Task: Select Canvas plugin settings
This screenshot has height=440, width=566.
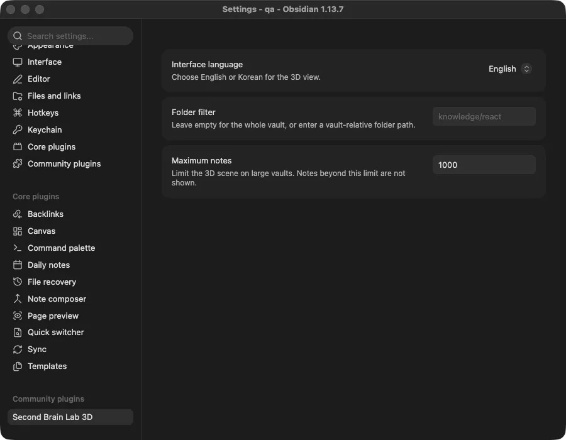Action: [x=70, y=231]
